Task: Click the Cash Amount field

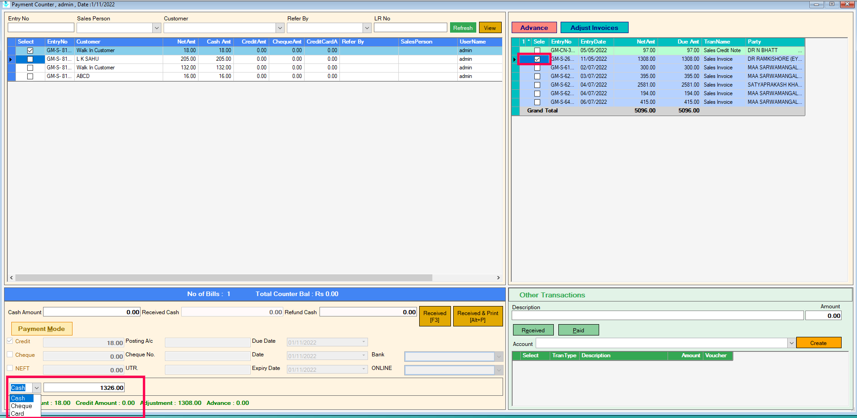Action: [x=92, y=312]
